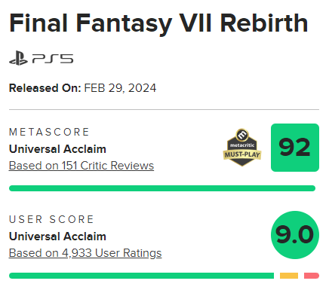Click the MUST-PLAY banner text on badge
The height and width of the screenshot is (293, 329).
(242, 154)
